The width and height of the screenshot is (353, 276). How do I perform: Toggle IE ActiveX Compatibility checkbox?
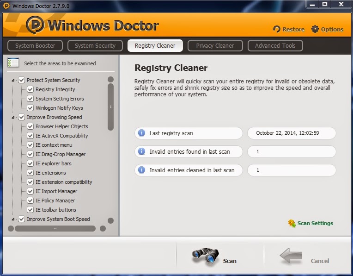pyautogui.click(x=30, y=135)
